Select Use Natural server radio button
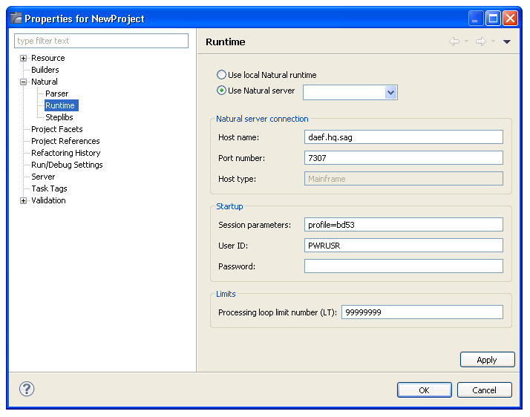Image resolution: width=530 pixels, height=417 pixels. pyautogui.click(x=221, y=91)
